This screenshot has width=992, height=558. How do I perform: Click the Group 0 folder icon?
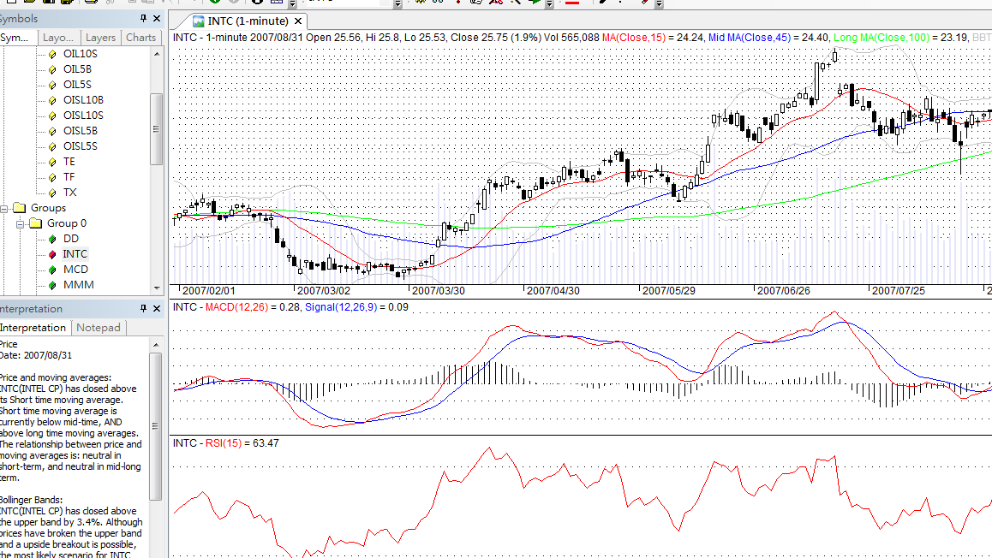coord(36,223)
